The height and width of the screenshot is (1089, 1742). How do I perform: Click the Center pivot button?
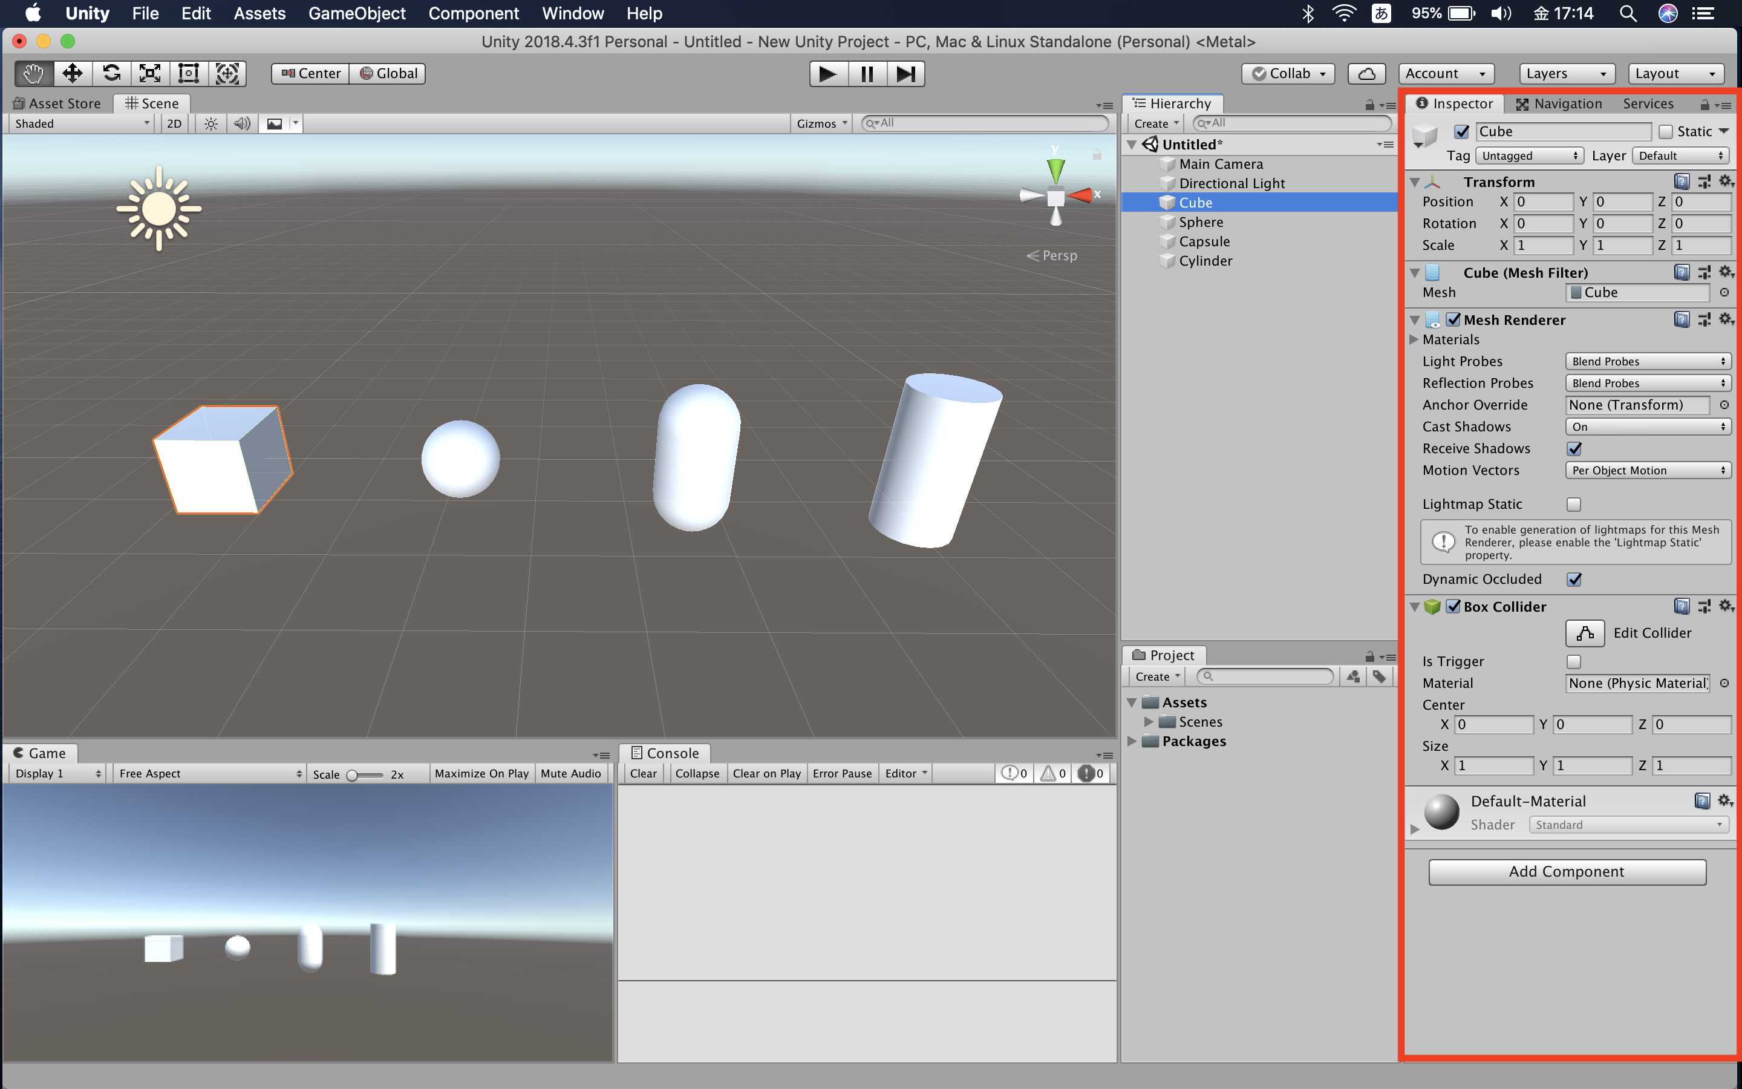pyautogui.click(x=311, y=73)
